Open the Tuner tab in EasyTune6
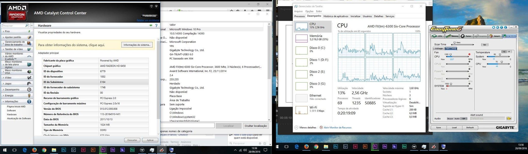 coord(466,36)
